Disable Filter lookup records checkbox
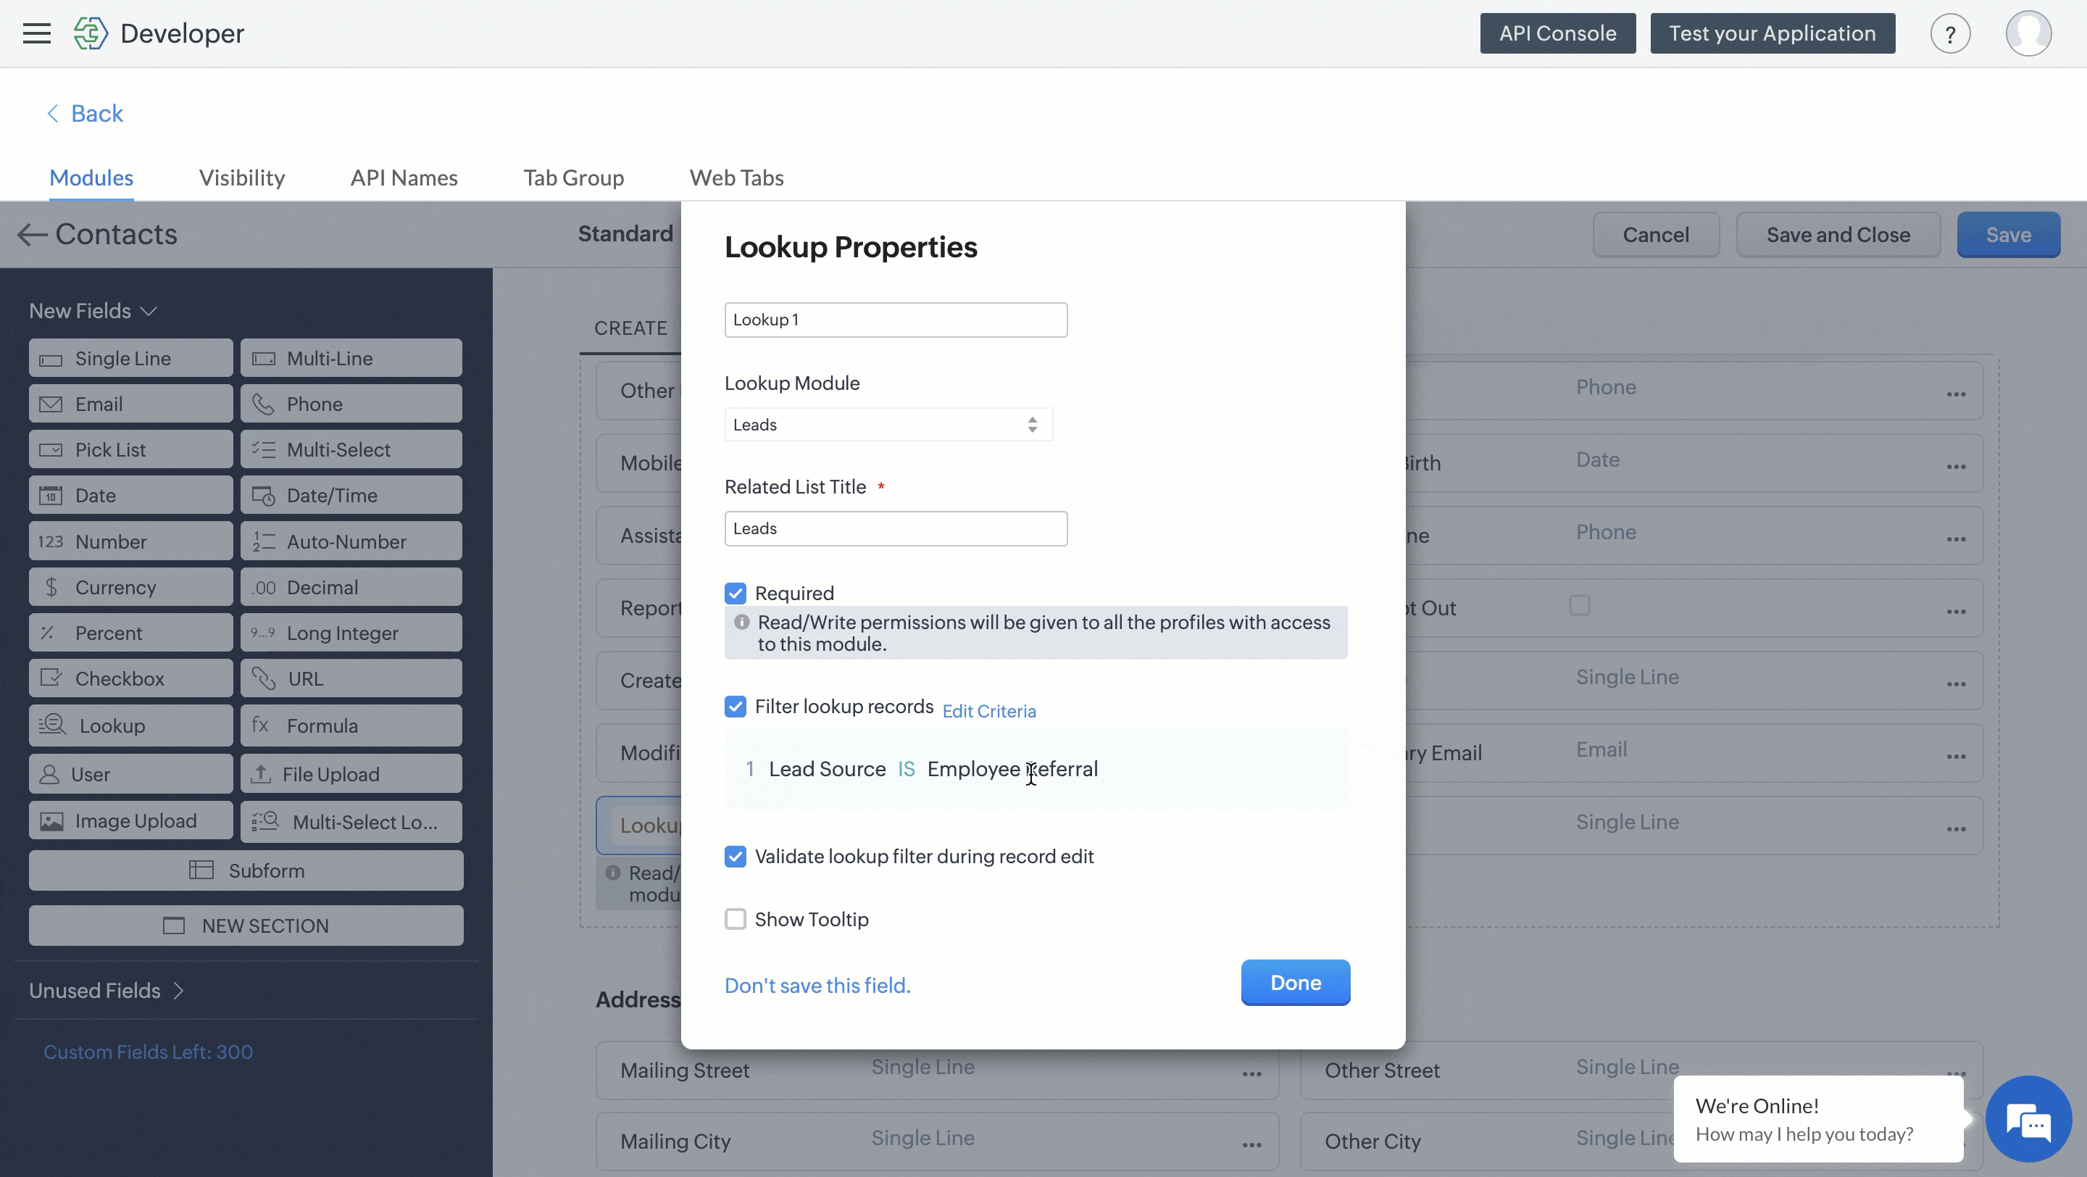This screenshot has height=1177, width=2087. [735, 707]
